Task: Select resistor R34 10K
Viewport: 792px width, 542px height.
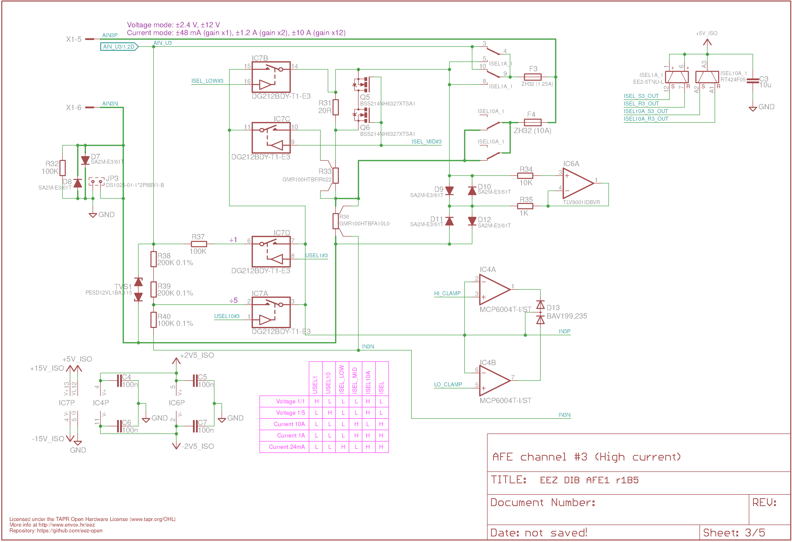Action: tap(525, 176)
